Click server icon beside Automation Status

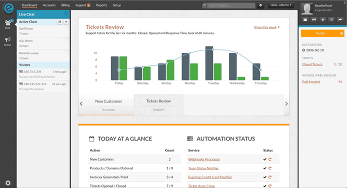click(x=190, y=138)
